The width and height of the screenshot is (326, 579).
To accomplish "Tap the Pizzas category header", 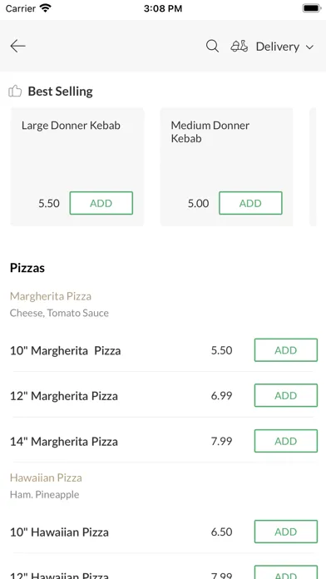I will [x=27, y=268].
